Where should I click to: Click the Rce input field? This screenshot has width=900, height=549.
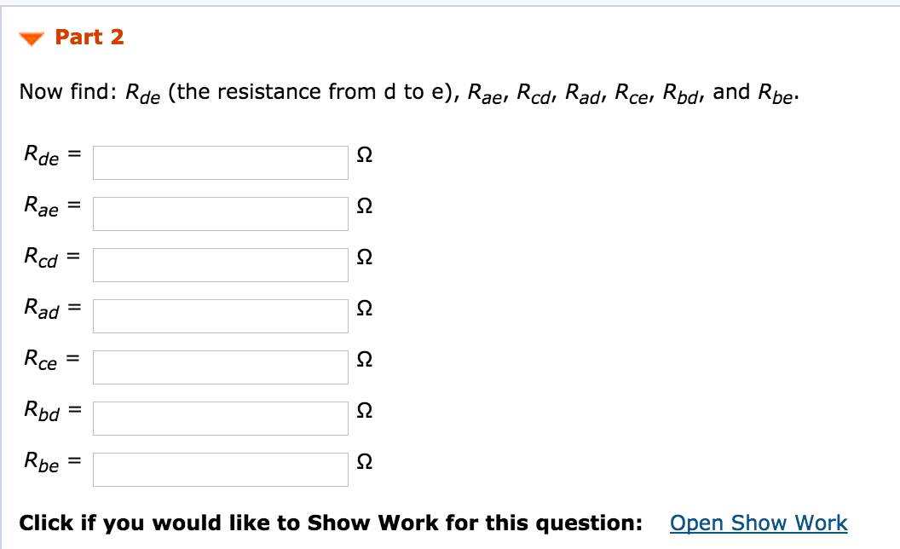[x=220, y=367]
